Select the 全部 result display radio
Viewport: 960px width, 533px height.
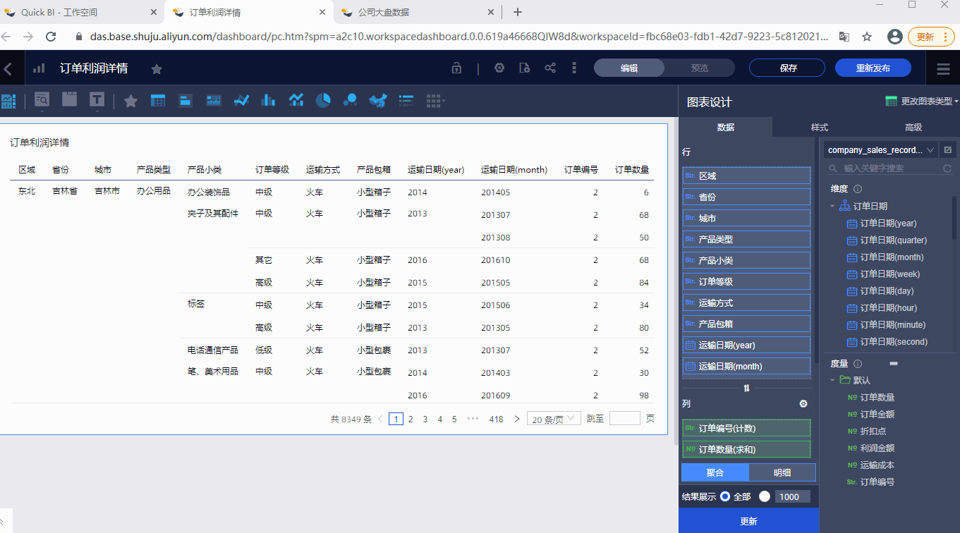point(724,496)
